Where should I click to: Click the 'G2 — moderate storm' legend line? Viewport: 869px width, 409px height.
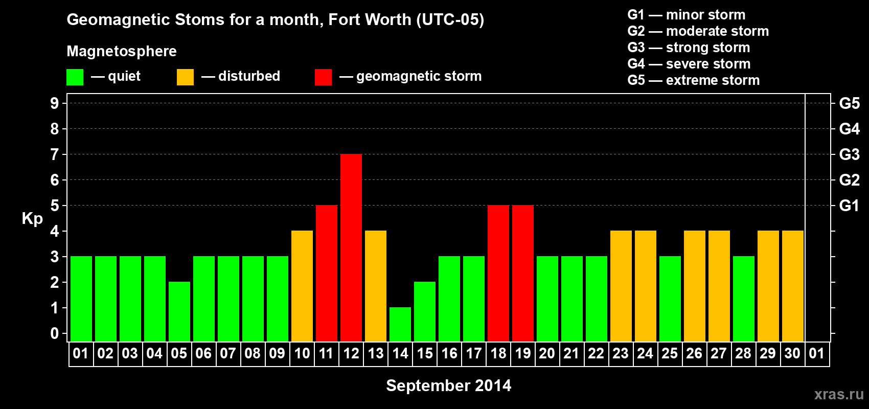click(698, 31)
